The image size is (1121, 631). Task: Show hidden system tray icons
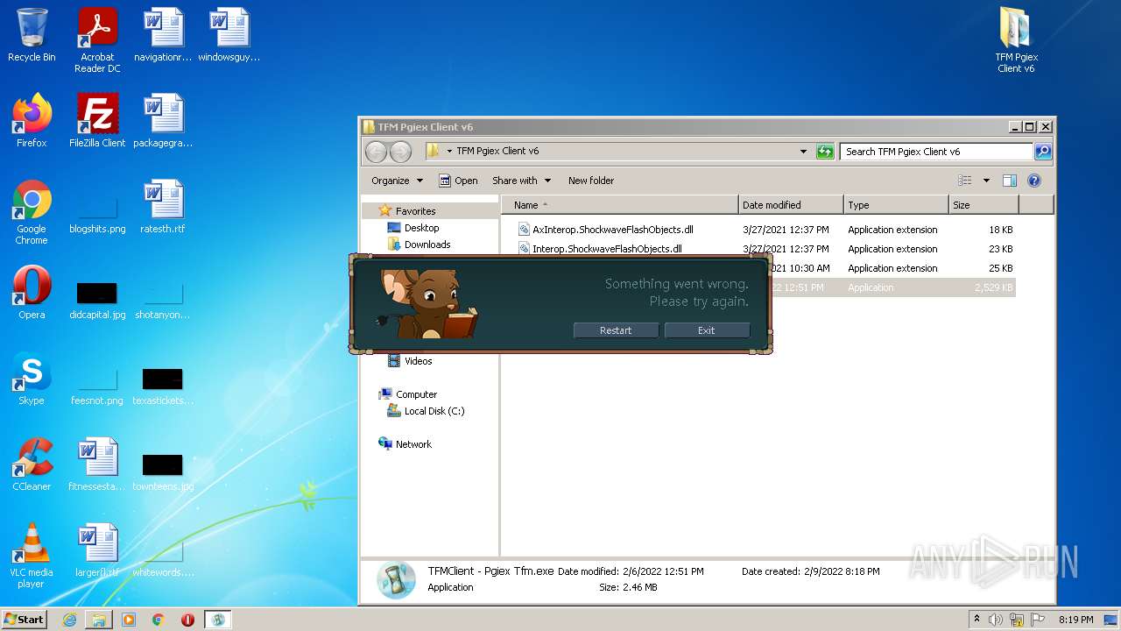[977, 620]
